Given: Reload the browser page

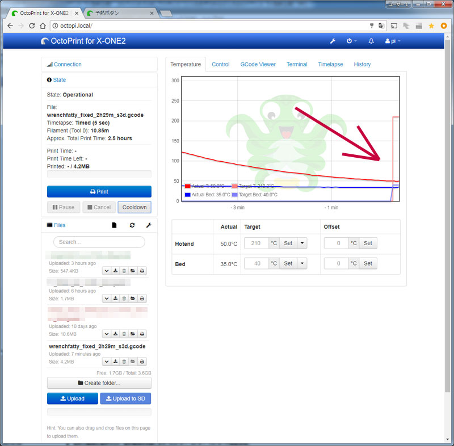Looking at the screenshot, I should (32, 26).
